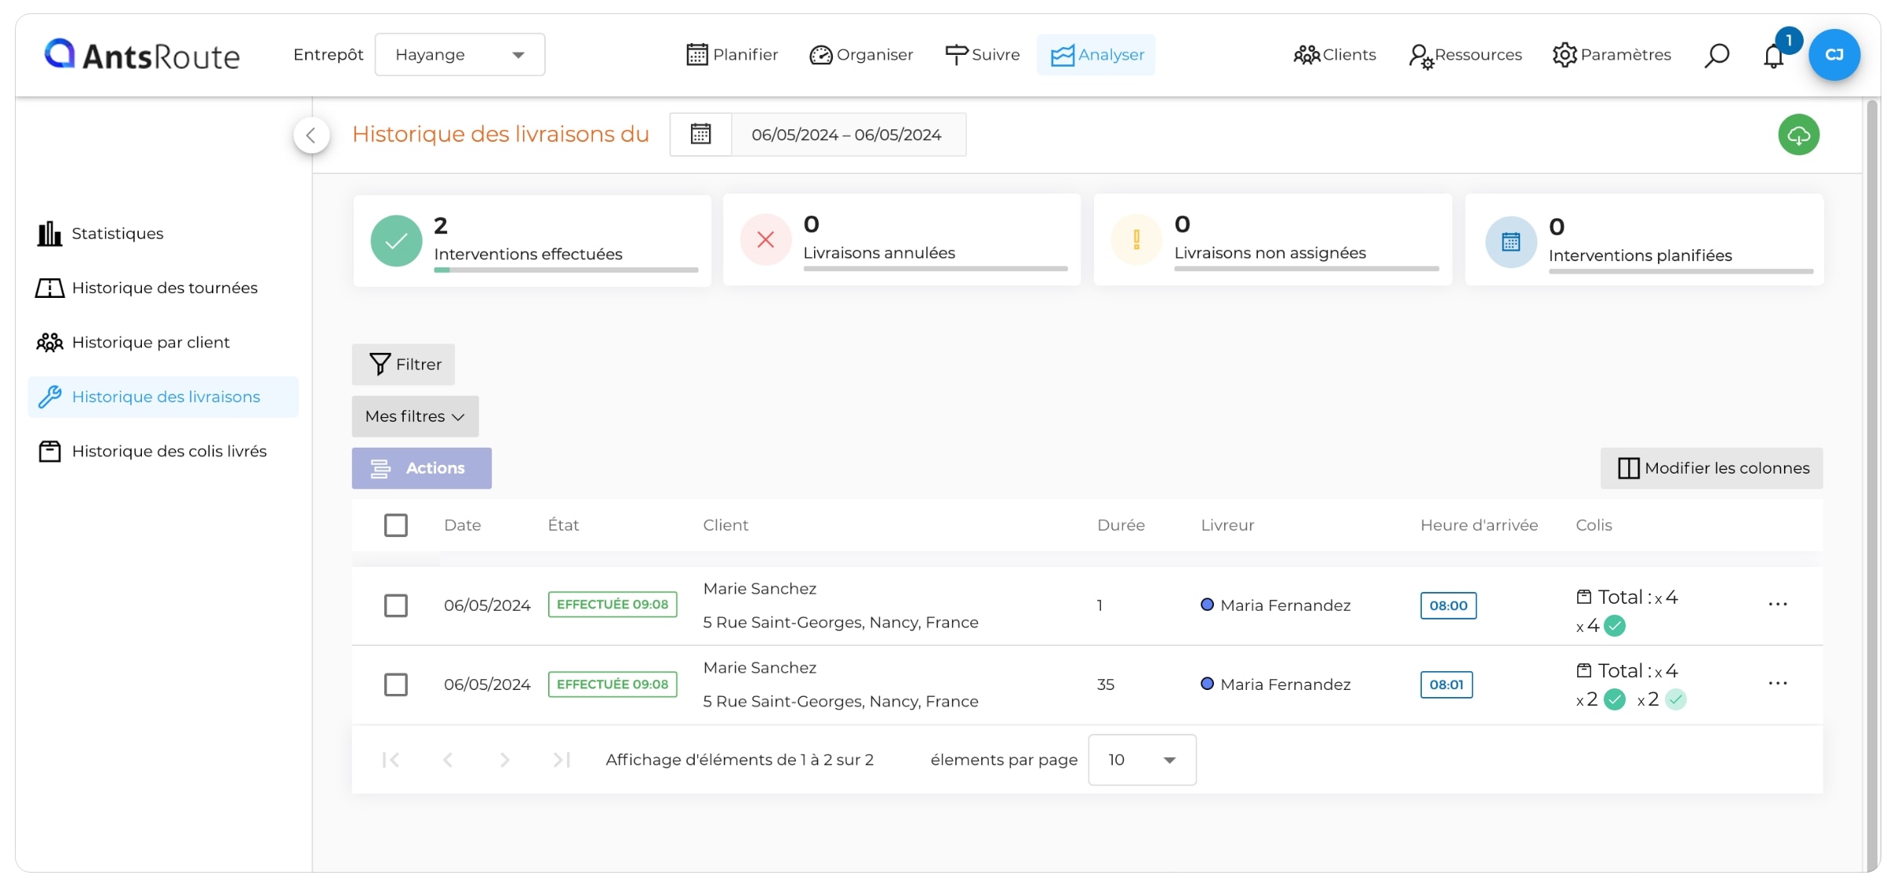
Task: Click the AntsRoute logo
Action: point(142,55)
